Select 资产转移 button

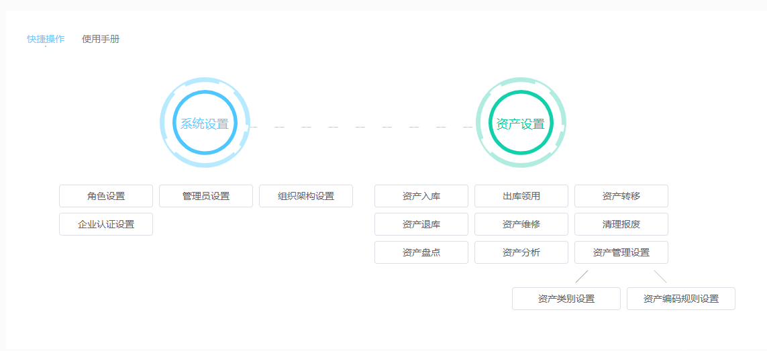[621, 196]
